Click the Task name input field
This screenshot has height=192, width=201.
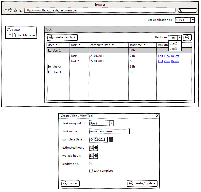[109, 131]
